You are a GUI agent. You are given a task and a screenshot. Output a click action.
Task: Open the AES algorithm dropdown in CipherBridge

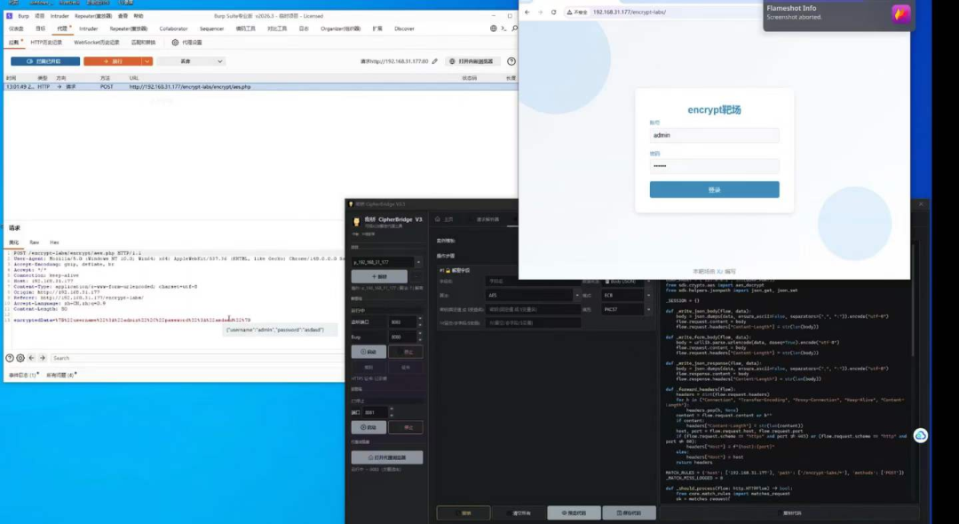[532, 296]
